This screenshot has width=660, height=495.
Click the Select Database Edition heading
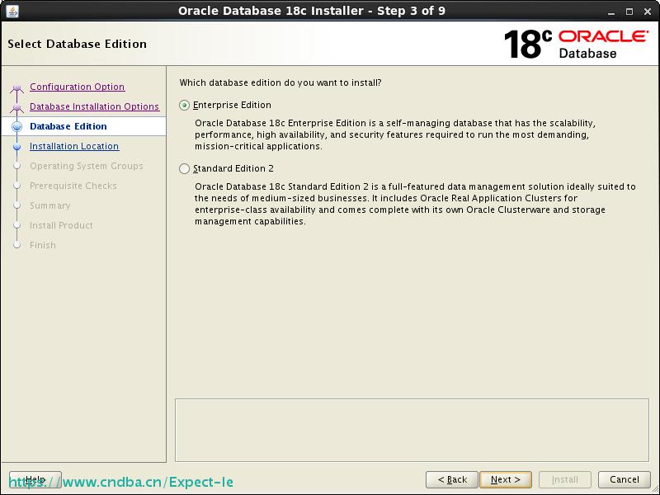coord(77,44)
